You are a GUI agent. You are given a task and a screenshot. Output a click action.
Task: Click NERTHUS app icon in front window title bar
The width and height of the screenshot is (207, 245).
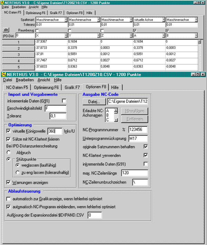(3, 74)
